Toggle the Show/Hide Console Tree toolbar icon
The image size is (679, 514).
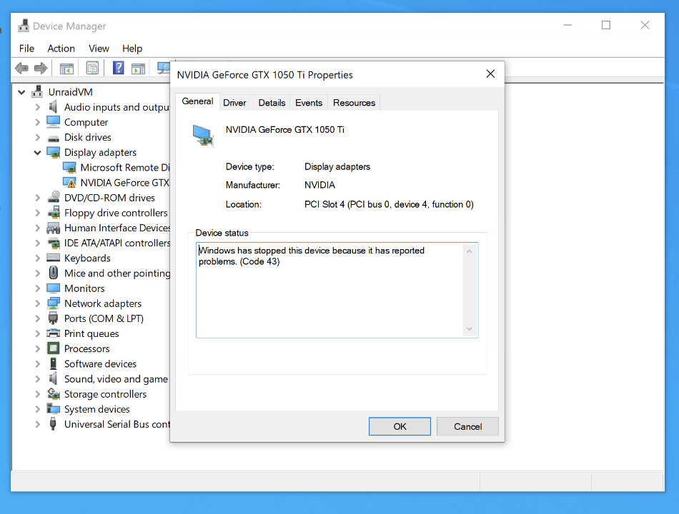[x=66, y=68]
